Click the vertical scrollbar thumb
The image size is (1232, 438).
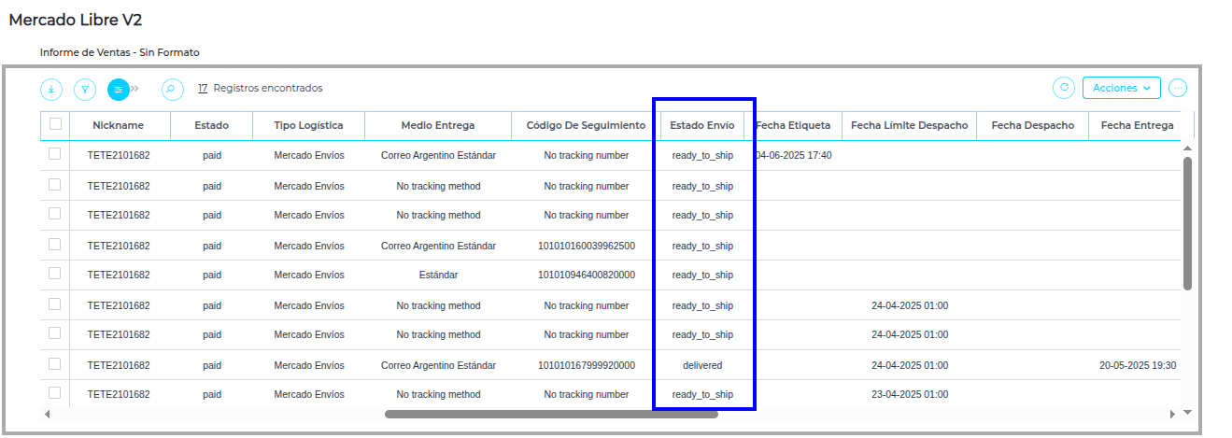1187,223
